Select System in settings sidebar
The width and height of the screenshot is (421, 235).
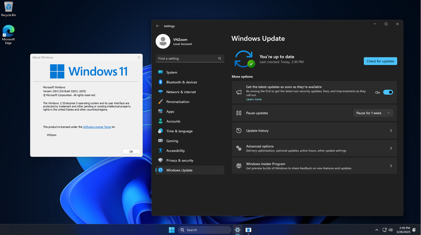(190, 72)
